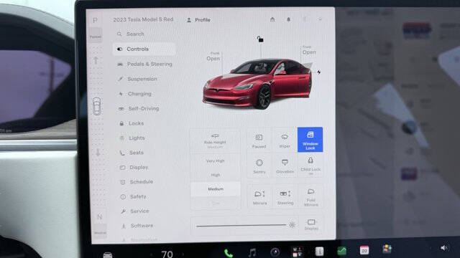Tap the padlock unlock icon above car
Screen dimensions: 460x258
pyautogui.click(x=260, y=39)
